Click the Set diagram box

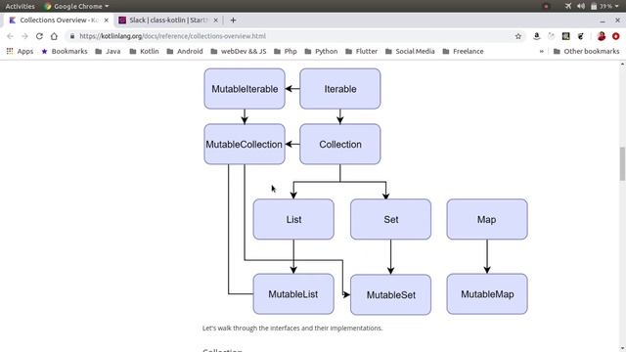coord(391,219)
